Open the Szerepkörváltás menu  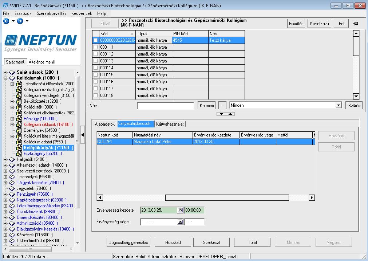[51, 13]
